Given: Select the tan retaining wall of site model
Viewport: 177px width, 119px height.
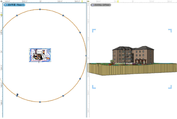Looking at the screenshot, I should coord(132,70).
